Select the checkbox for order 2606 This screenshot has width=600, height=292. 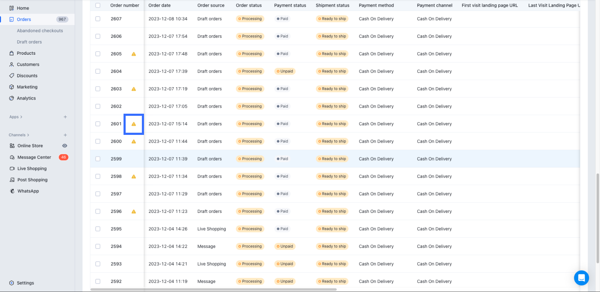coord(98,36)
